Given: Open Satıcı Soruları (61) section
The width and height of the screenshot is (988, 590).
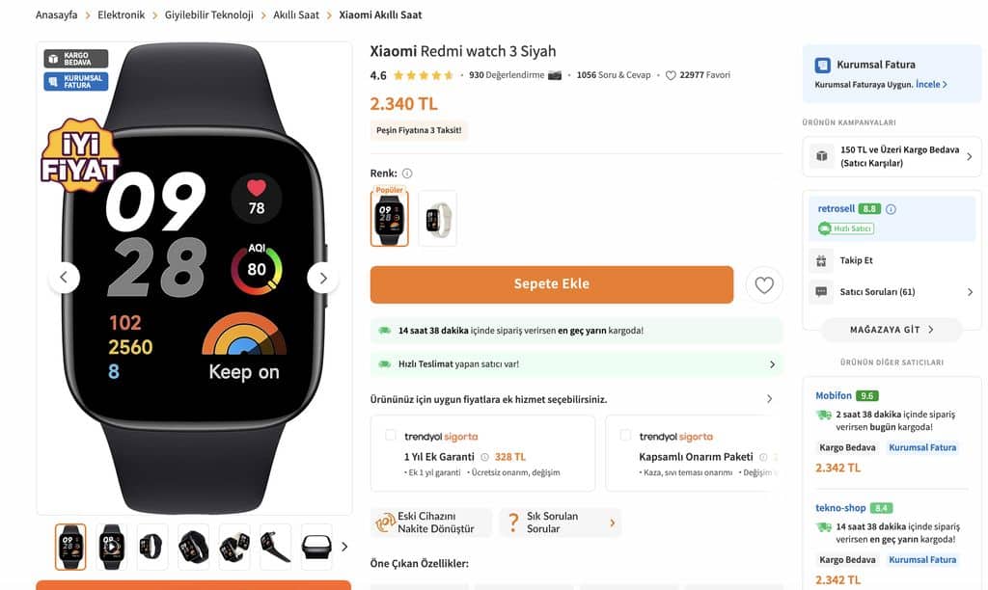Looking at the screenshot, I should [x=892, y=291].
